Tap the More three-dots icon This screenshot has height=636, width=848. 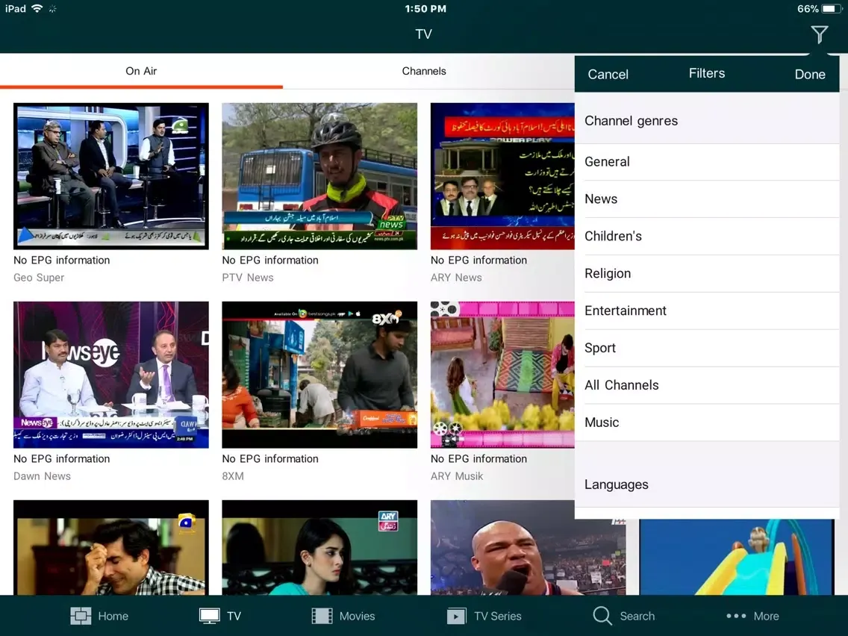coord(736,616)
